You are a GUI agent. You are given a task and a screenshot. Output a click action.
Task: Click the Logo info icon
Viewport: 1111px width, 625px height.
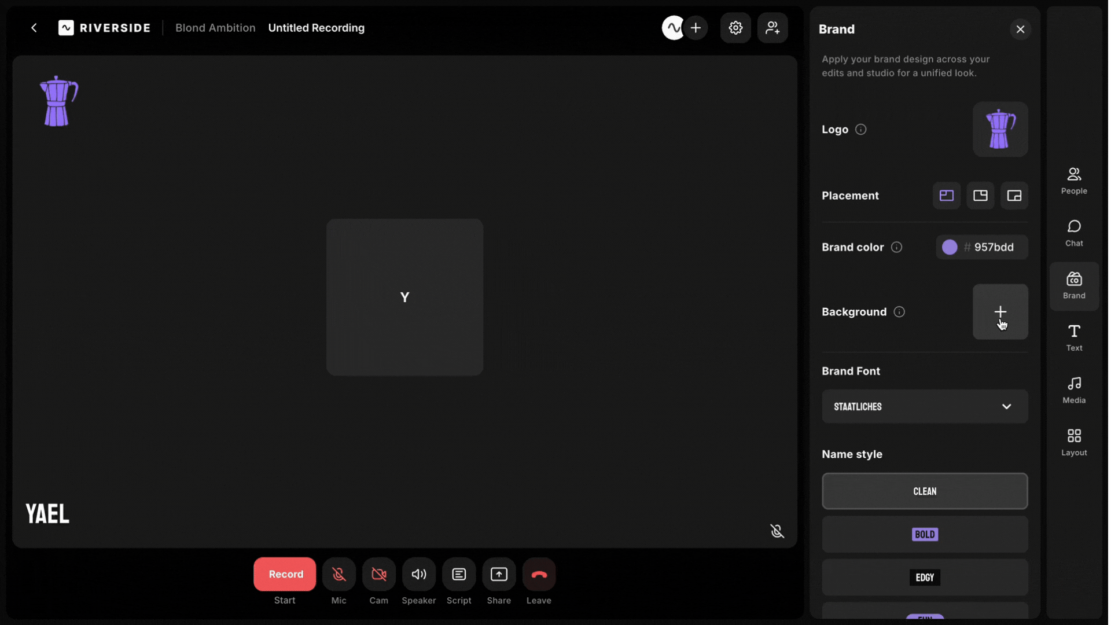pyautogui.click(x=860, y=130)
